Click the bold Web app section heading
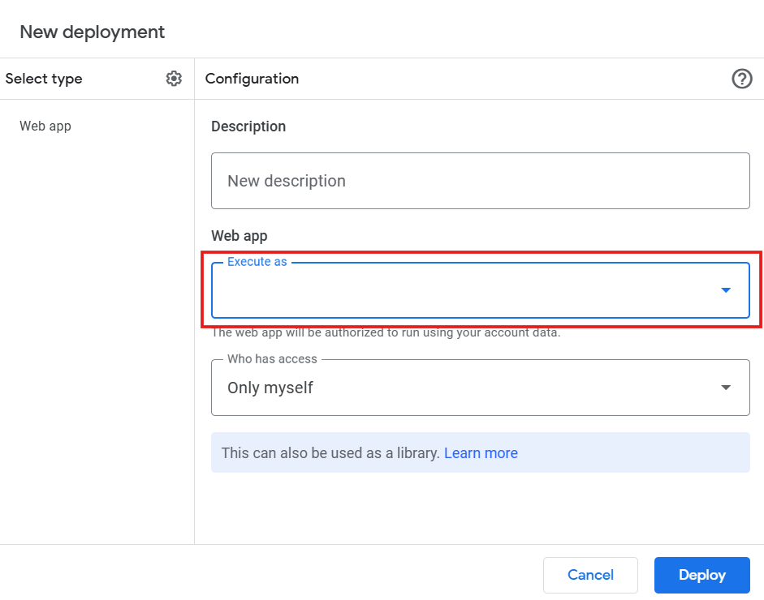This screenshot has width=764, height=600. click(x=239, y=236)
